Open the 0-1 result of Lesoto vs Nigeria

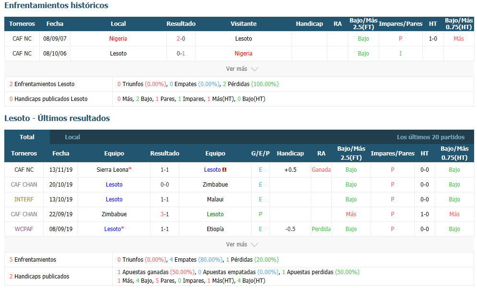(181, 54)
